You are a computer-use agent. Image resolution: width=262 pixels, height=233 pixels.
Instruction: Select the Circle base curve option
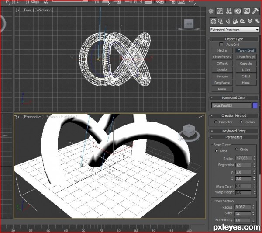tap(237, 149)
